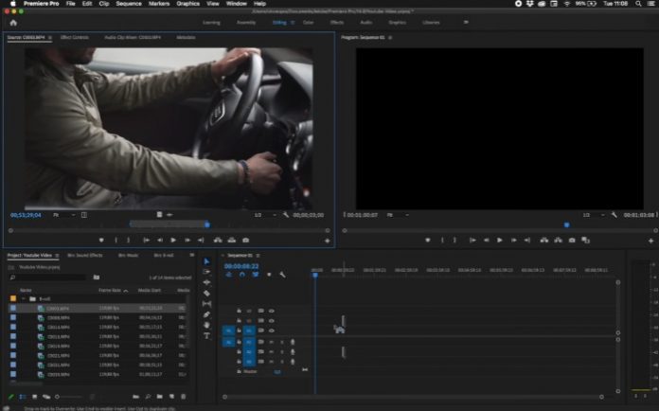Toggle lock on top video track
659x411 pixels.
239,311
